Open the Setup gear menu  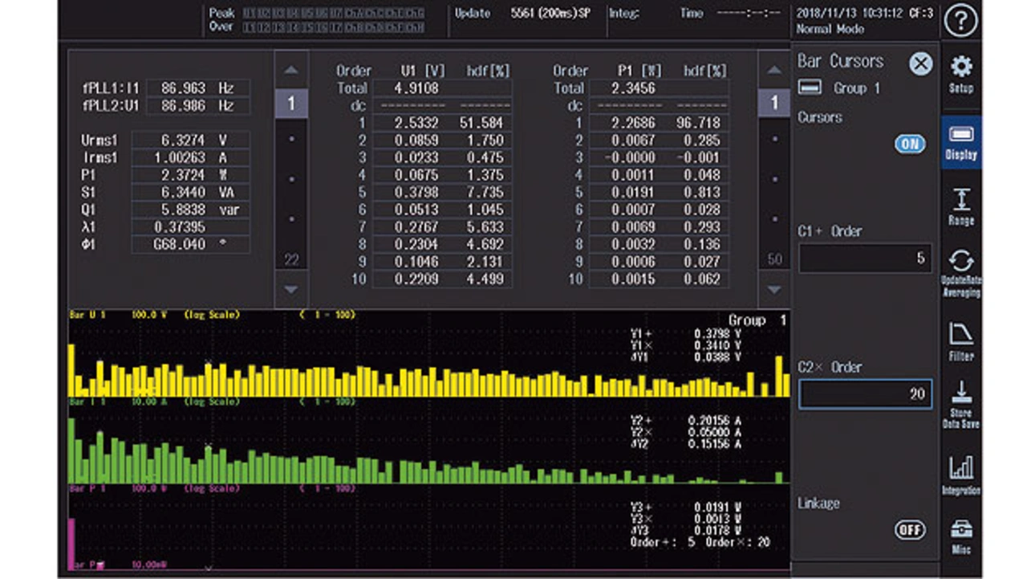coord(960,75)
